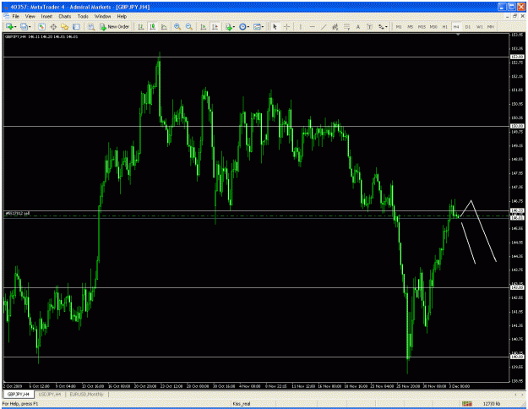Image resolution: width=528 pixels, height=409 pixels.
Task: Zoom in on the chart
Action: pyautogui.click(x=177, y=26)
